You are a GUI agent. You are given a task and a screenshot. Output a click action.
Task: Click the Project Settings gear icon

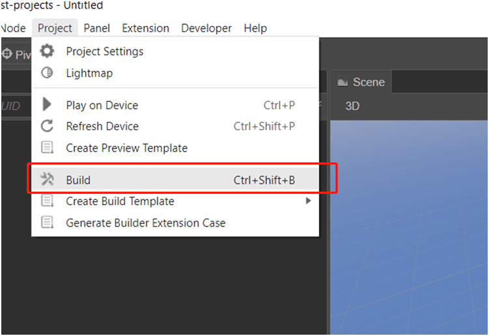tap(47, 51)
